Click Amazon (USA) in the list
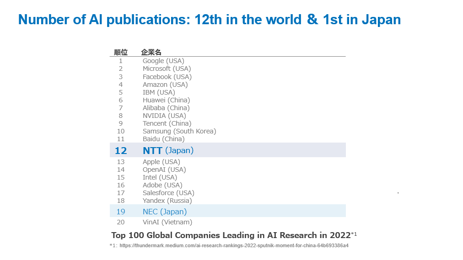This screenshot has height=260, width=463. click(x=165, y=85)
